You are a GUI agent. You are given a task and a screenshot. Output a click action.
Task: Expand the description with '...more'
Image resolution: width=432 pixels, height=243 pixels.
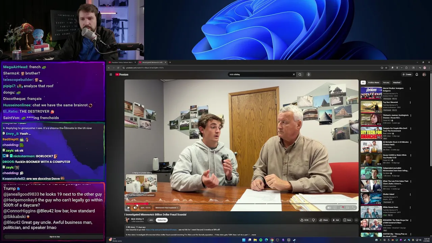(253, 235)
